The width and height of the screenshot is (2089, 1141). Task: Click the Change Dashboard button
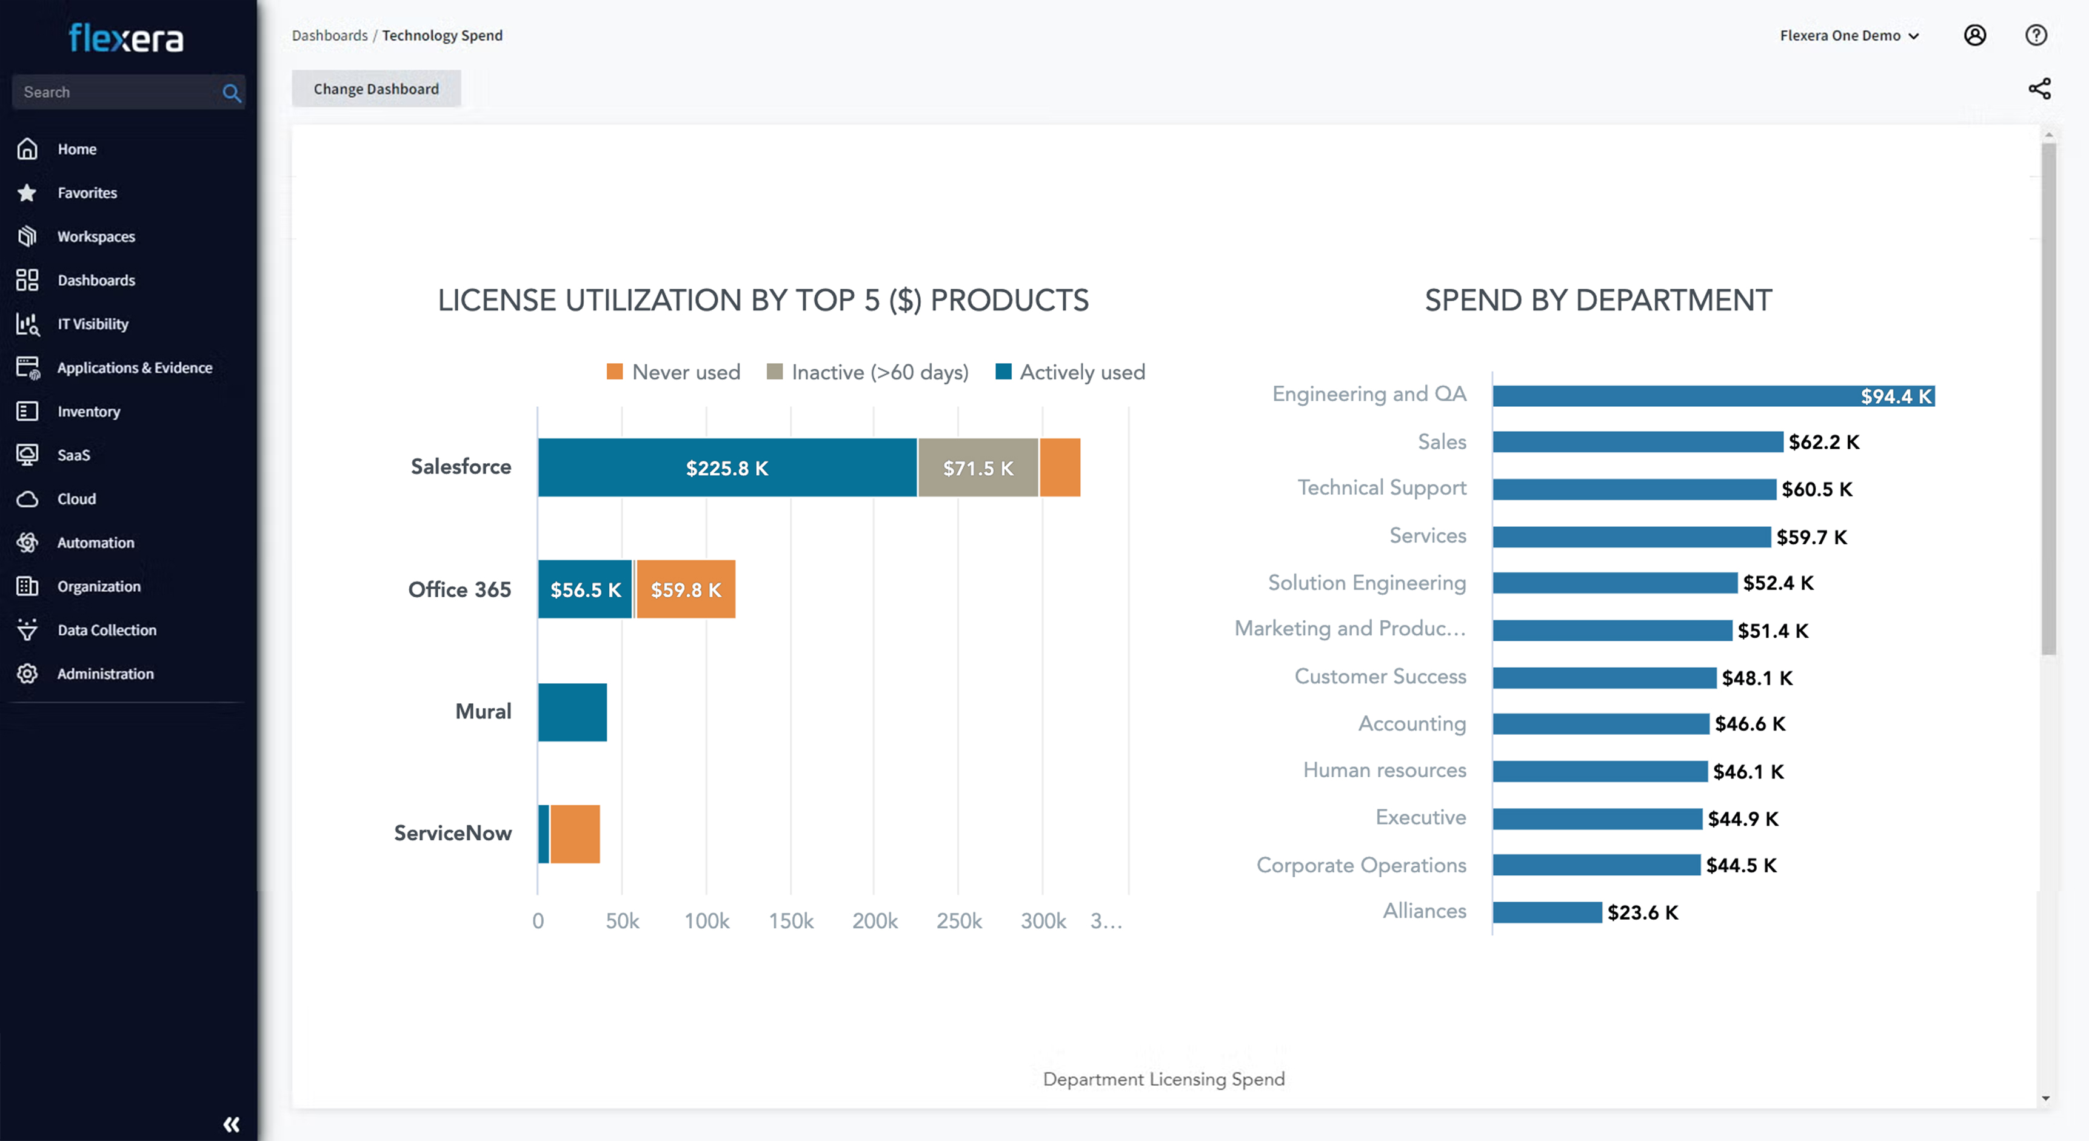(376, 89)
